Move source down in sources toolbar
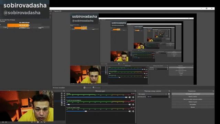Screen dimensions: 220x124 [44, 122]
